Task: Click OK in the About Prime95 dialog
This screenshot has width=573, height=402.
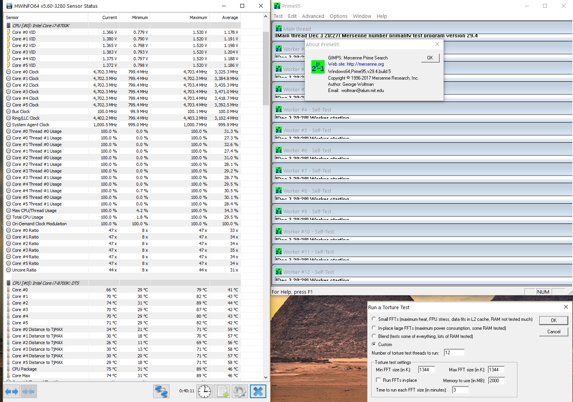Action: click(x=430, y=58)
